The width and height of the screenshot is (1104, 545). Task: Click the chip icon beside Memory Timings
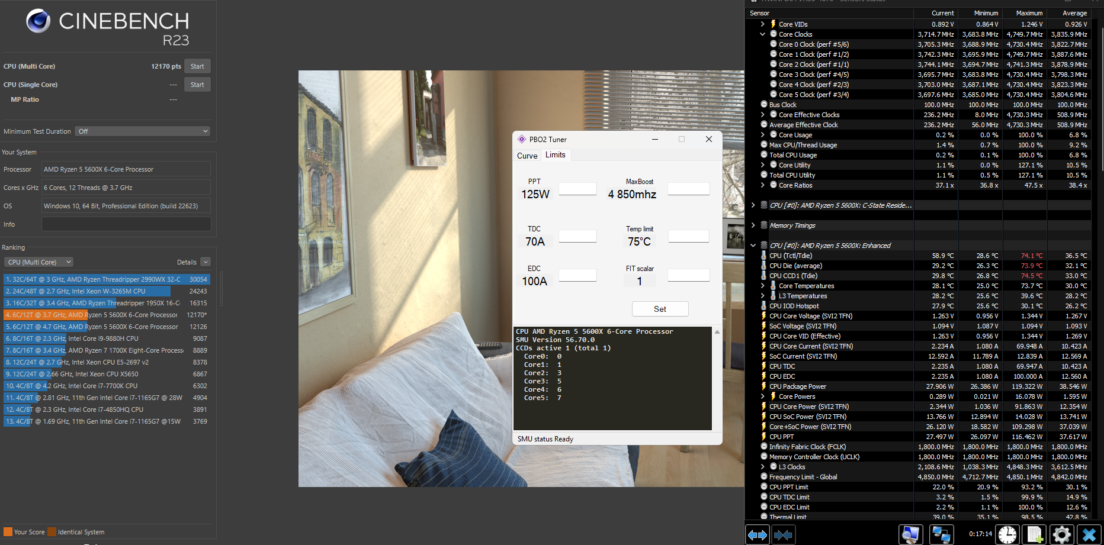[x=764, y=225]
